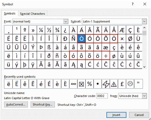Choose the division sign ÷ symbol

coord(106,56)
